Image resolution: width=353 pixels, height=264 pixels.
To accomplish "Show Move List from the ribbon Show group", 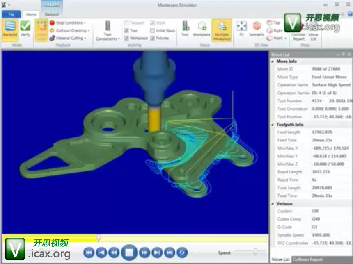I will (x=313, y=36).
